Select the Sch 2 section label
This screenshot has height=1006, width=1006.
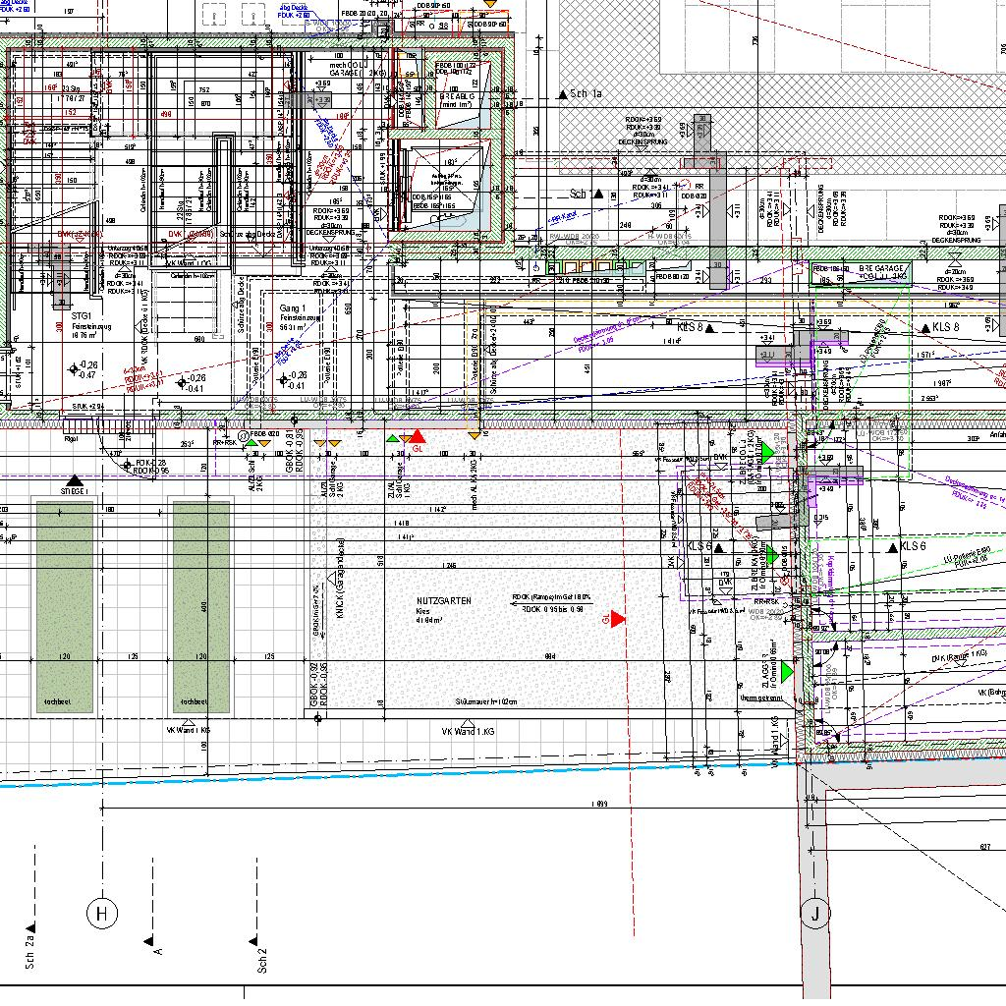coord(262,958)
